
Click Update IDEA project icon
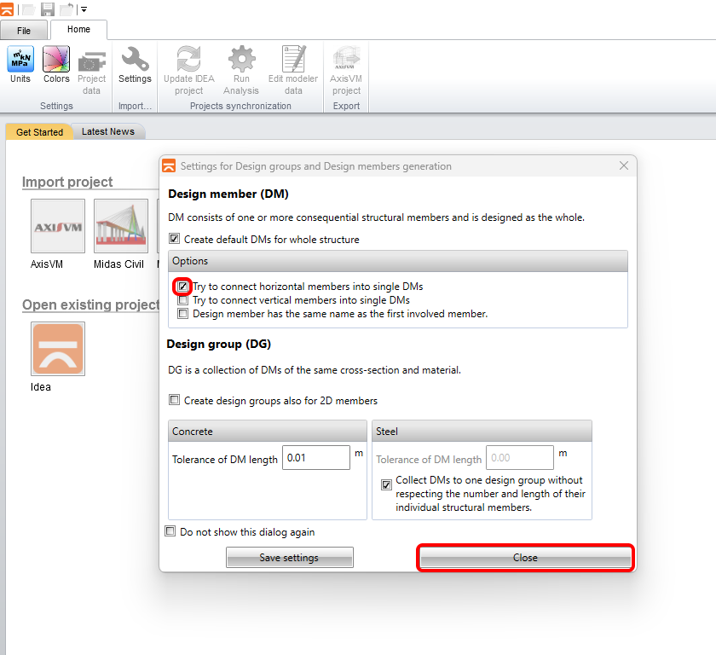[x=188, y=59]
